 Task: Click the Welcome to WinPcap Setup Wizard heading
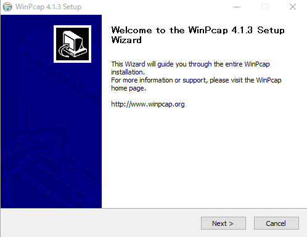click(198, 35)
